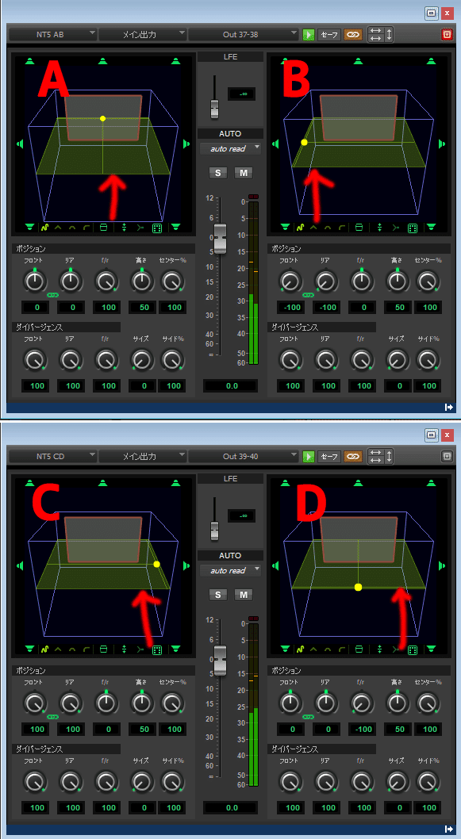Click the vertical arrows icon, NT5 AB left panner
The height and width of the screenshot is (839, 461).
point(125,228)
